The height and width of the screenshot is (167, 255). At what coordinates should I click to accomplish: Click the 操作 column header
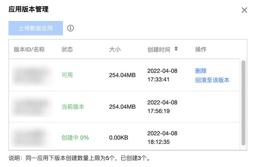click(201, 49)
